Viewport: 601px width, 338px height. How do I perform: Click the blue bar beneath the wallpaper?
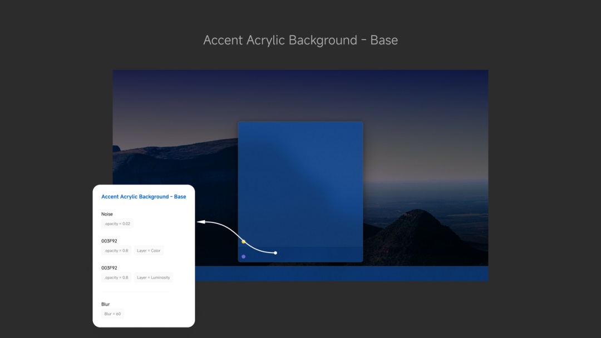(x=345, y=274)
